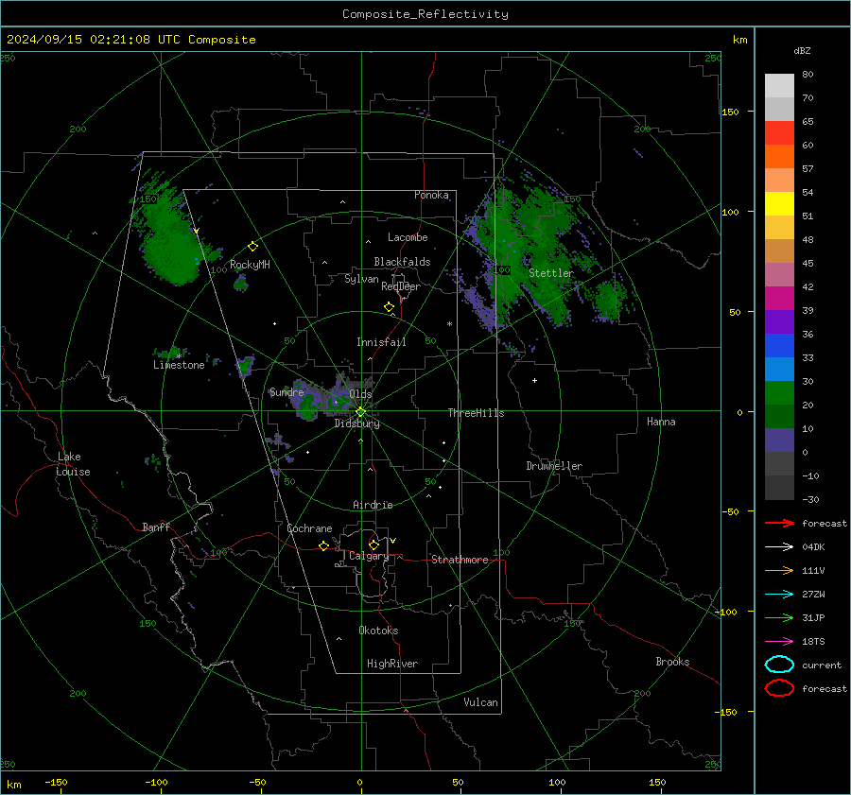The image size is (851, 795).
Task: Click the Okotoks city label
Action: (378, 631)
